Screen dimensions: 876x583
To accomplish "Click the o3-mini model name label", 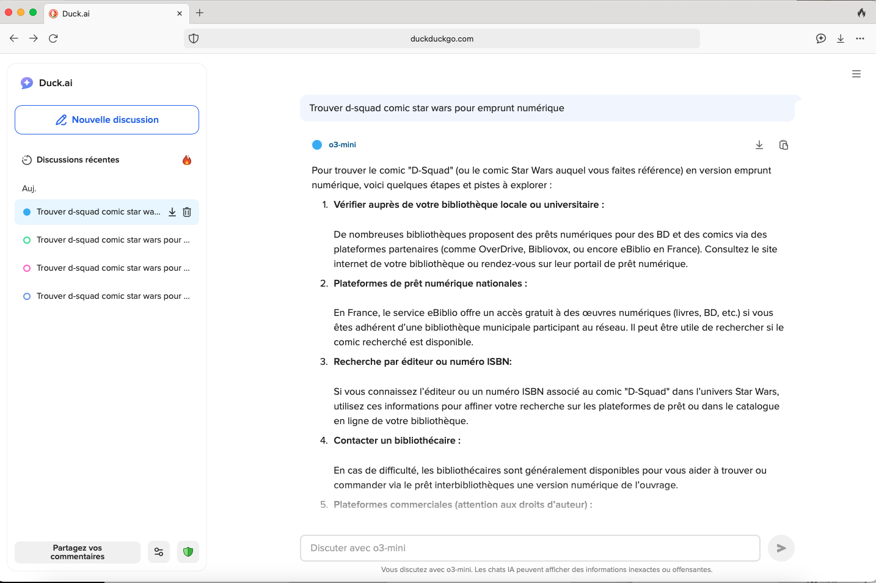I will 342,145.
